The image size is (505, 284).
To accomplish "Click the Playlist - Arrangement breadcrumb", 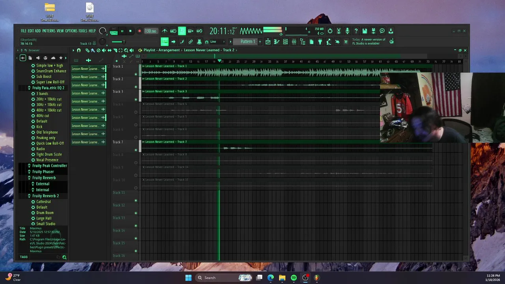I will point(162,50).
